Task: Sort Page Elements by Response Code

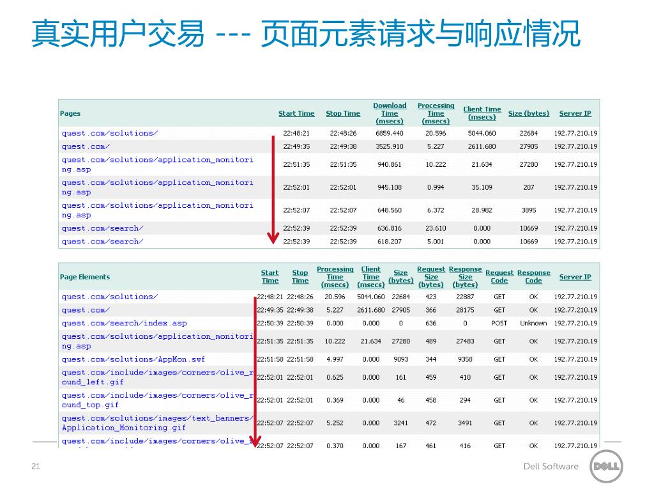Action: click(x=533, y=276)
